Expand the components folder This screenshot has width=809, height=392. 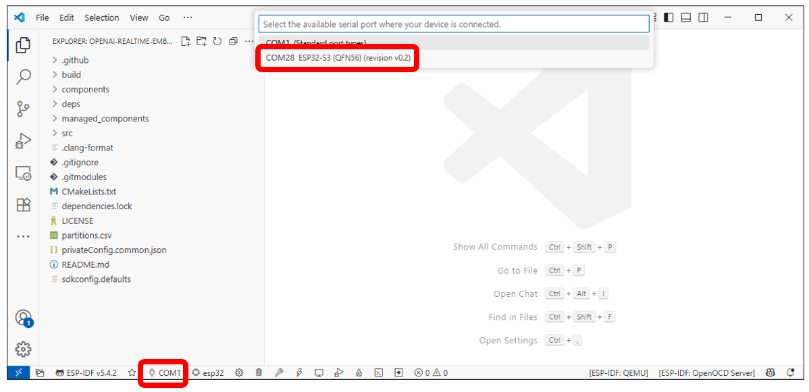click(152, 89)
